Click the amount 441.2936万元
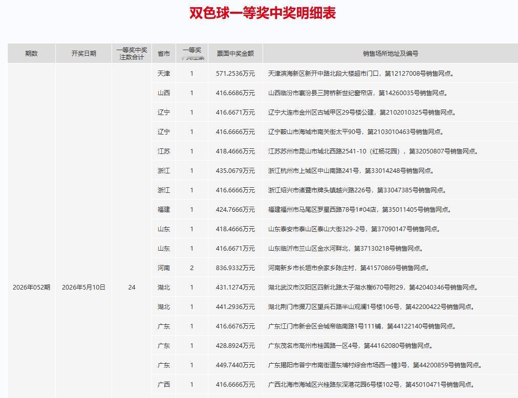This screenshot has width=518, height=398. 235,307
